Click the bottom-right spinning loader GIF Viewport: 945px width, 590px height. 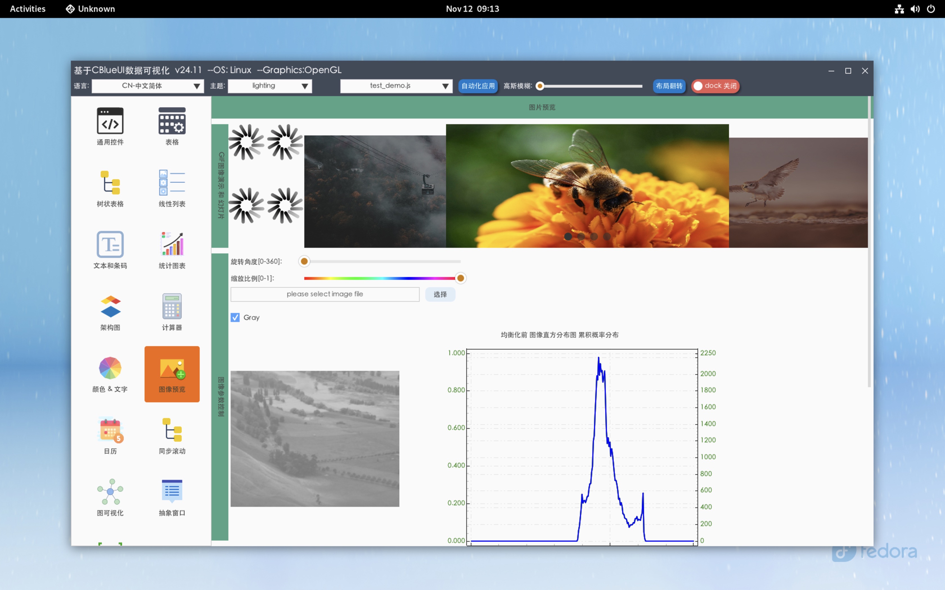tap(285, 206)
